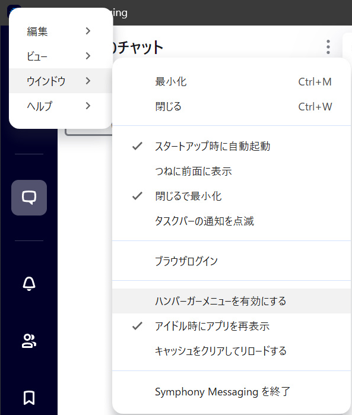Open the ビュー submenu
Image resolution: width=352 pixels, height=415 pixels.
coord(61,56)
